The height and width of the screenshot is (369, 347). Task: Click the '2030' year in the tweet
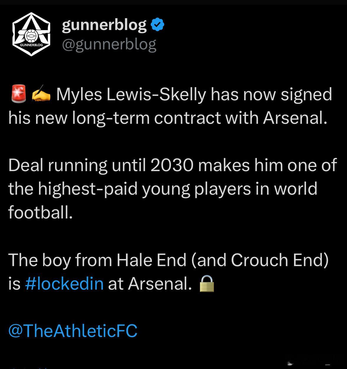point(172,165)
